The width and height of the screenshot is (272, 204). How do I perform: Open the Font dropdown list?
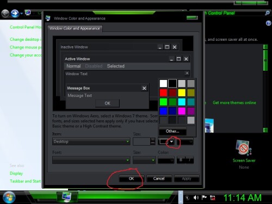point(91,160)
